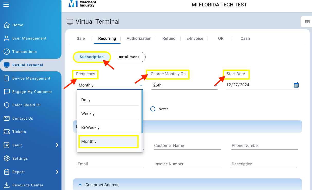Select the Never radio button

click(x=153, y=109)
